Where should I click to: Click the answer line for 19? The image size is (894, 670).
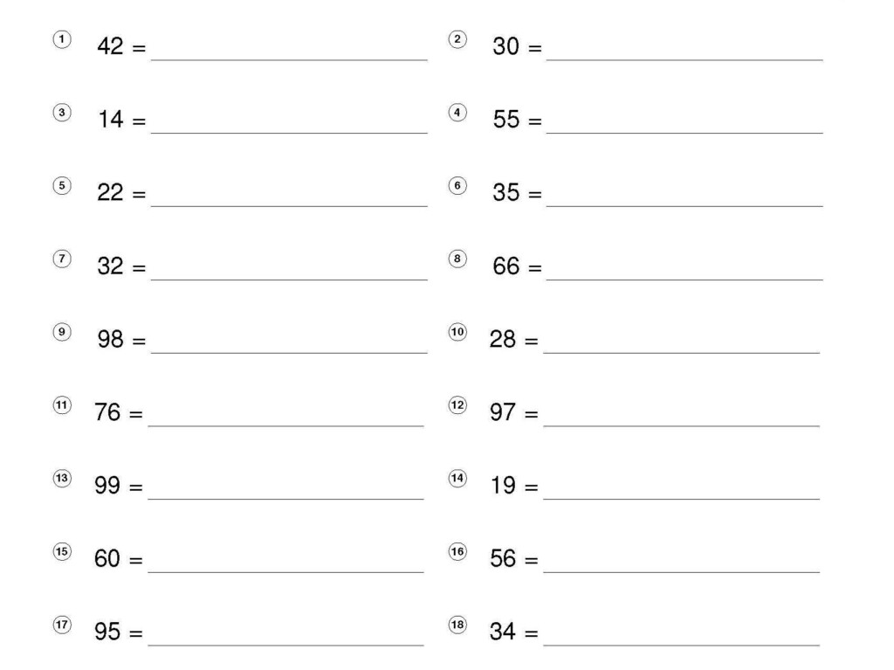(x=681, y=499)
